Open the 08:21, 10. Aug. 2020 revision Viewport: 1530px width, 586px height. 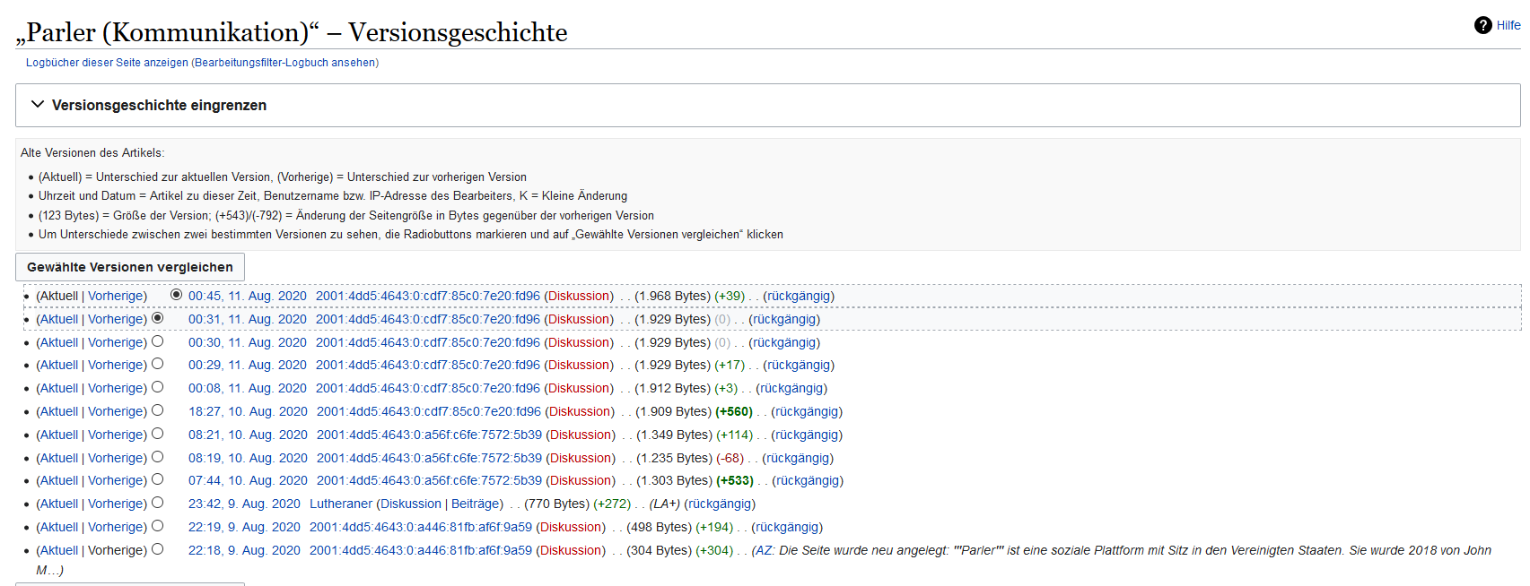(248, 435)
